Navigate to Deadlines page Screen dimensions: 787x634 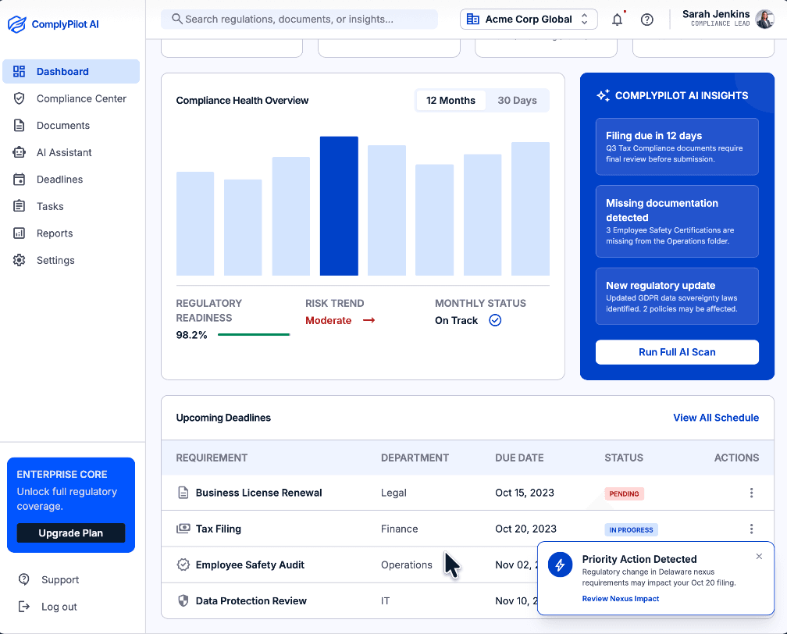point(71,180)
